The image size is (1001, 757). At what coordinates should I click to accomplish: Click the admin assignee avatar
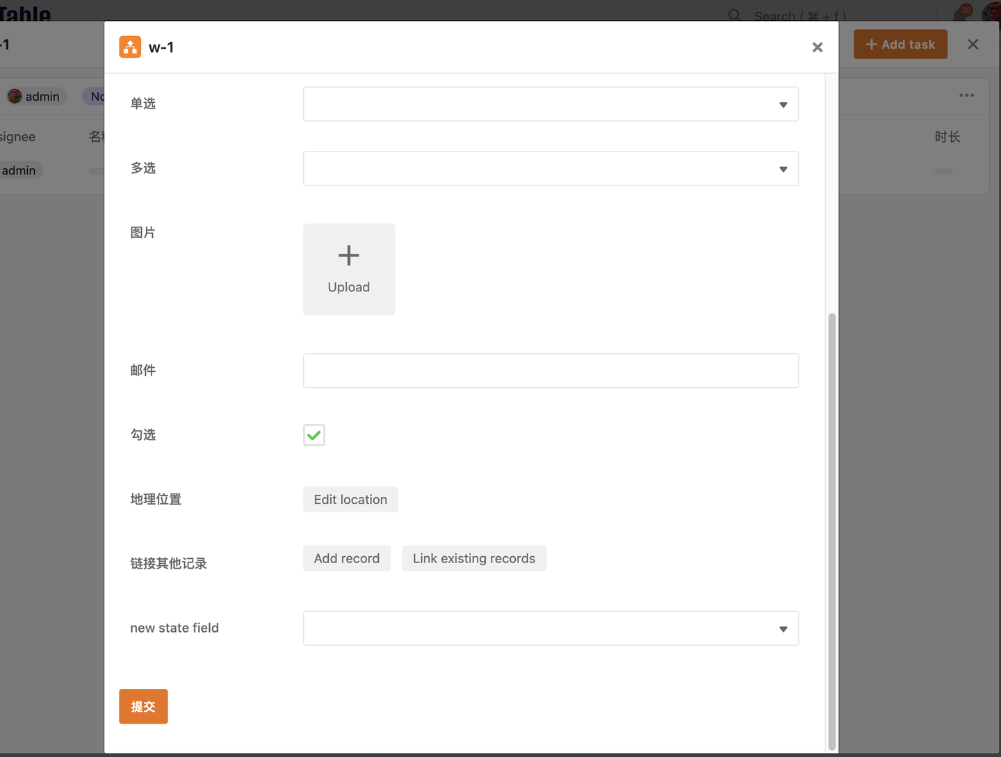point(14,96)
